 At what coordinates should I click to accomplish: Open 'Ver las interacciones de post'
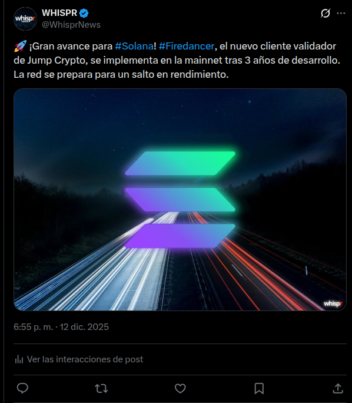click(85, 359)
